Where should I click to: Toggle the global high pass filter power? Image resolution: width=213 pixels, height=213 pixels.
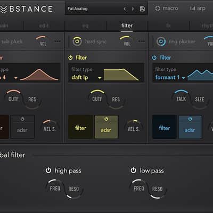click(x=48, y=170)
